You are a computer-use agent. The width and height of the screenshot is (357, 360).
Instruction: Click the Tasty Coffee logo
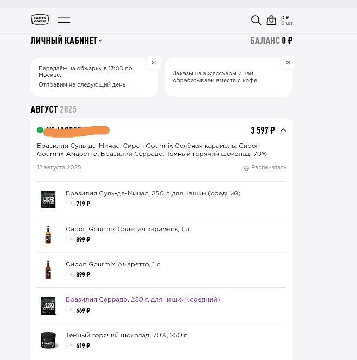[40, 20]
